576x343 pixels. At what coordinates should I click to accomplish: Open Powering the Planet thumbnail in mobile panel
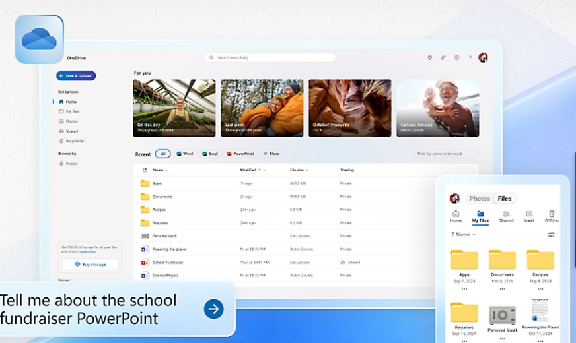[540, 310]
